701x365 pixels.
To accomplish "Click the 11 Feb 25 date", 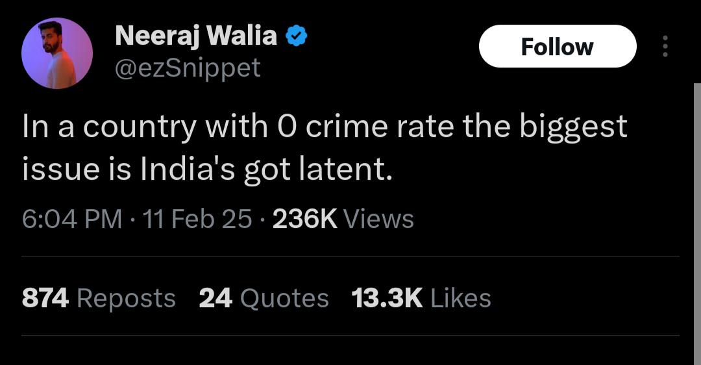I will click(197, 219).
